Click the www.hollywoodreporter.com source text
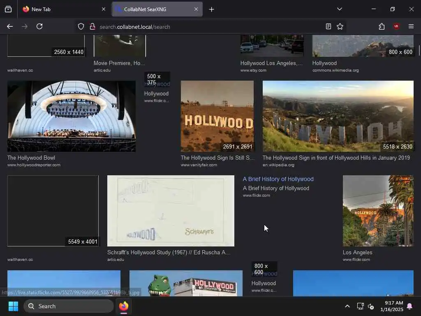This screenshot has width=421, height=316. [34, 165]
